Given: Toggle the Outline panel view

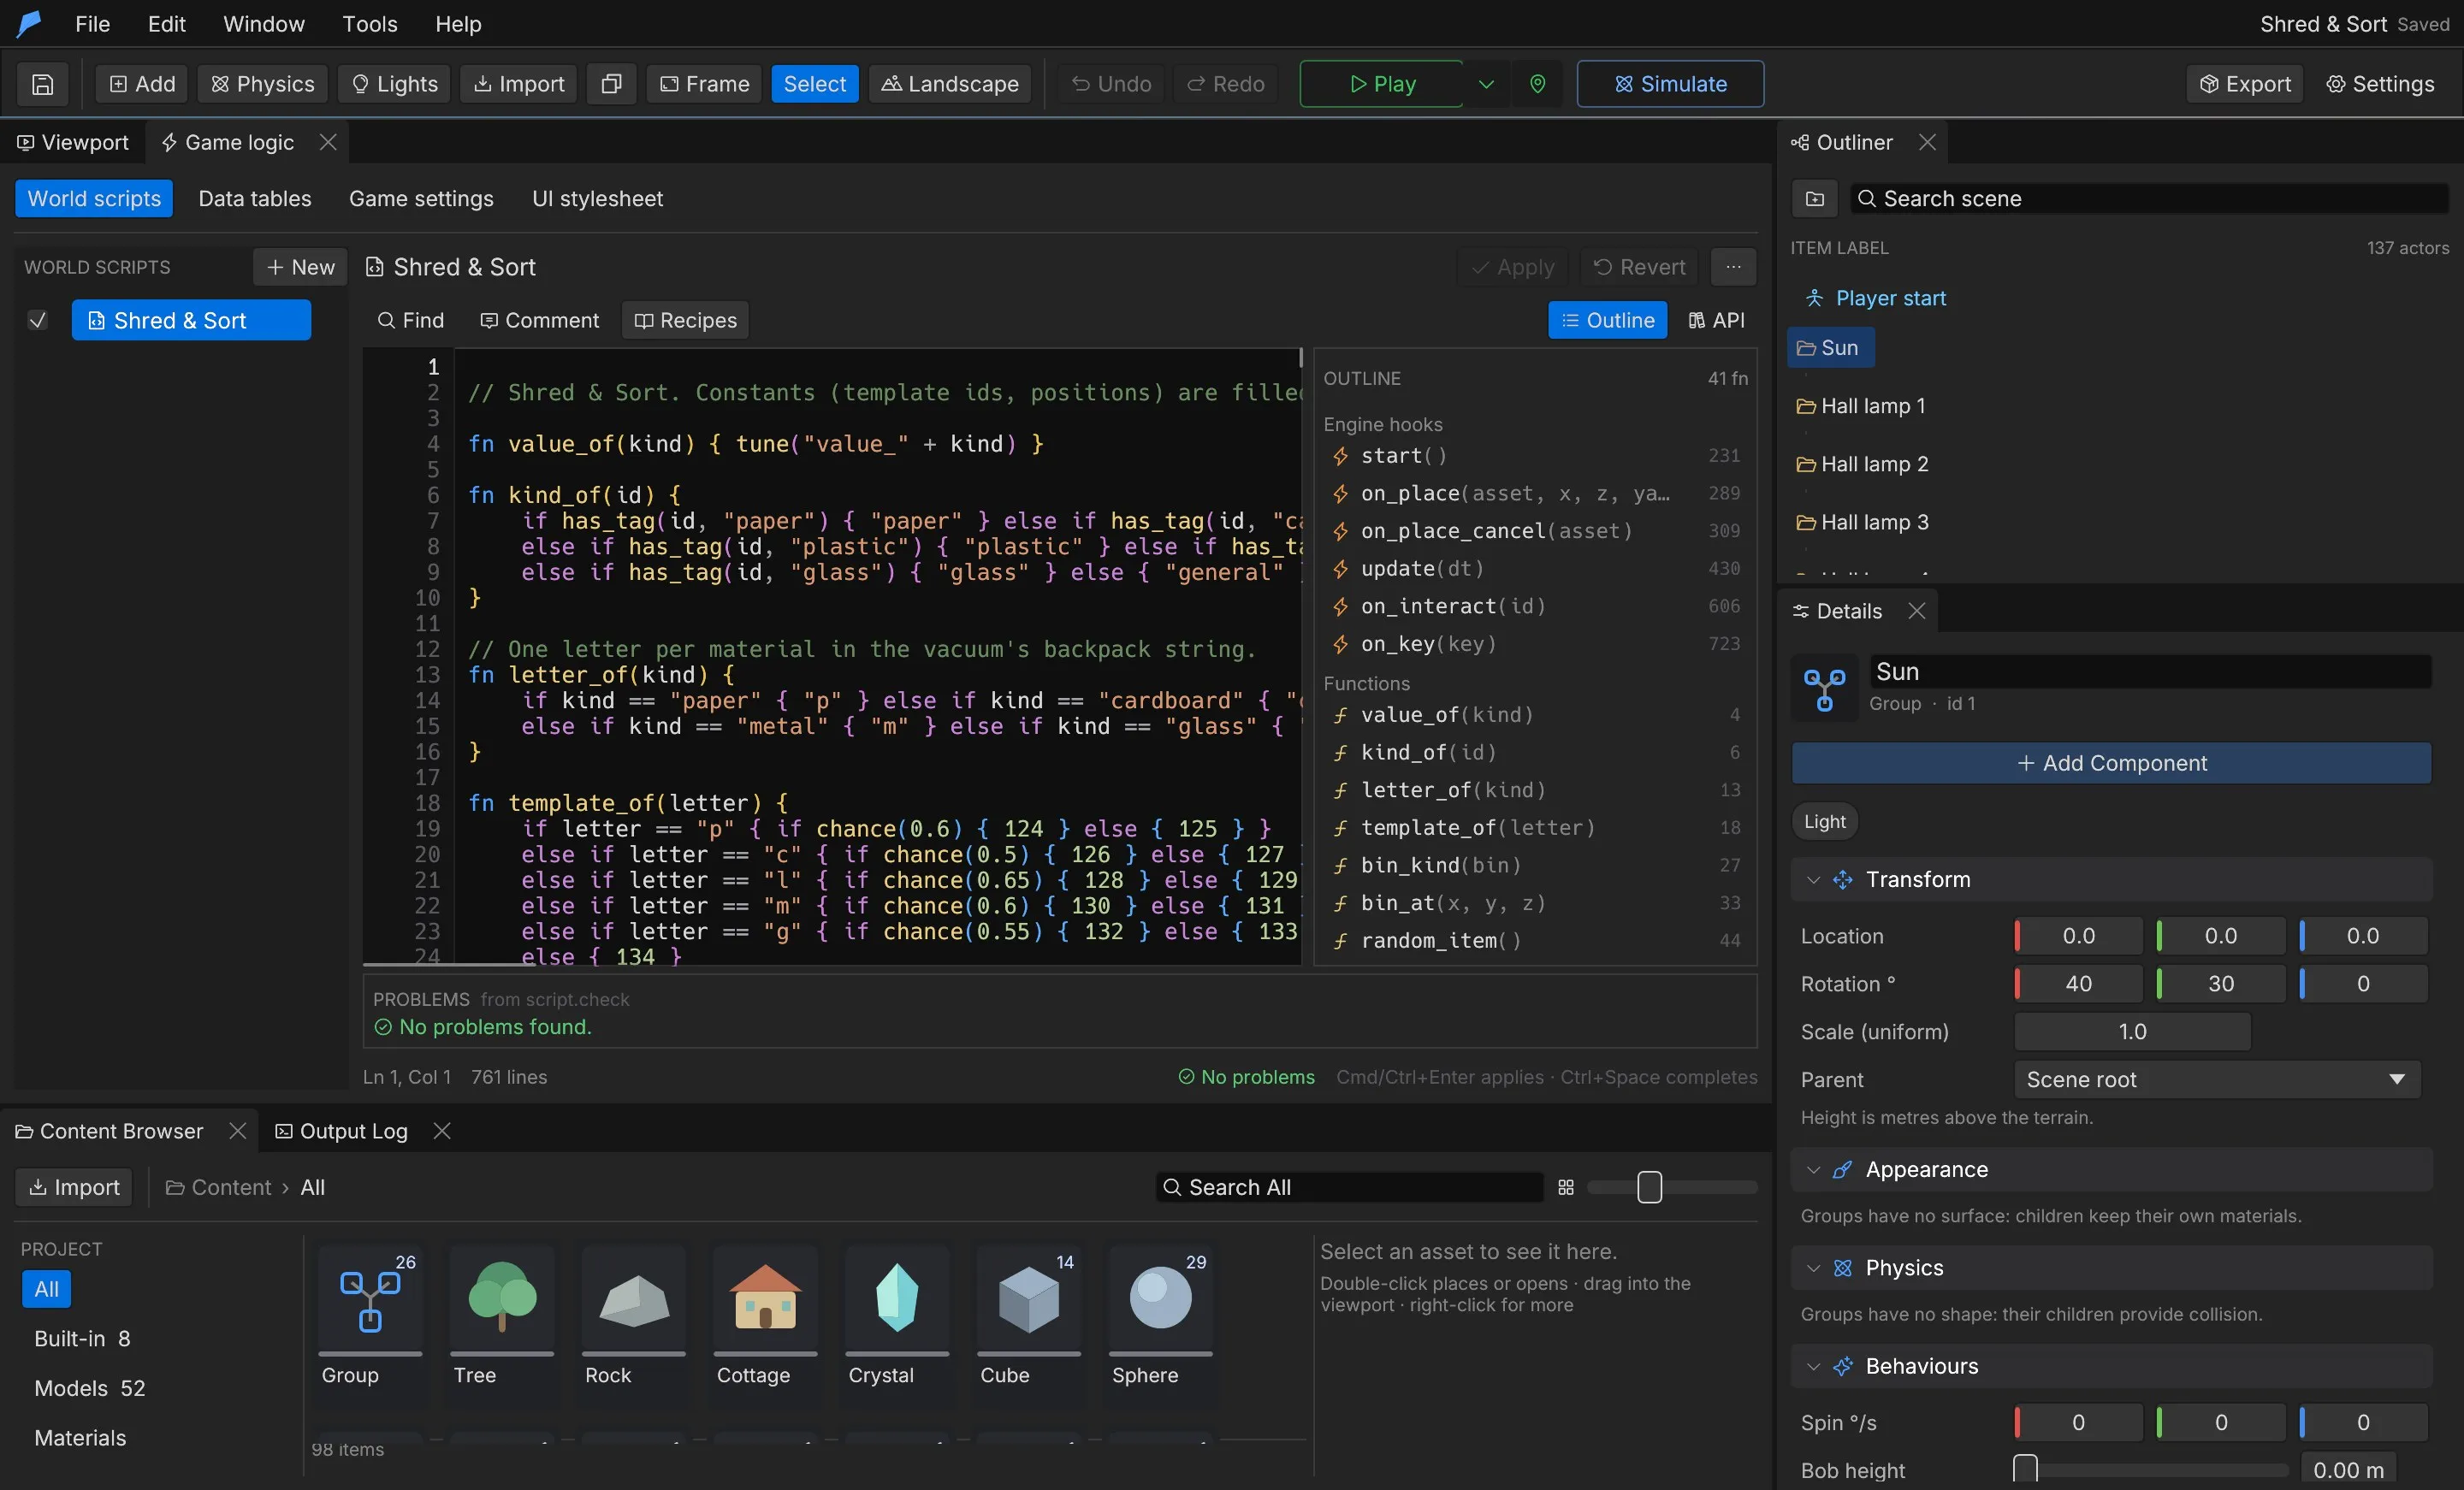Looking at the screenshot, I should pos(1607,320).
